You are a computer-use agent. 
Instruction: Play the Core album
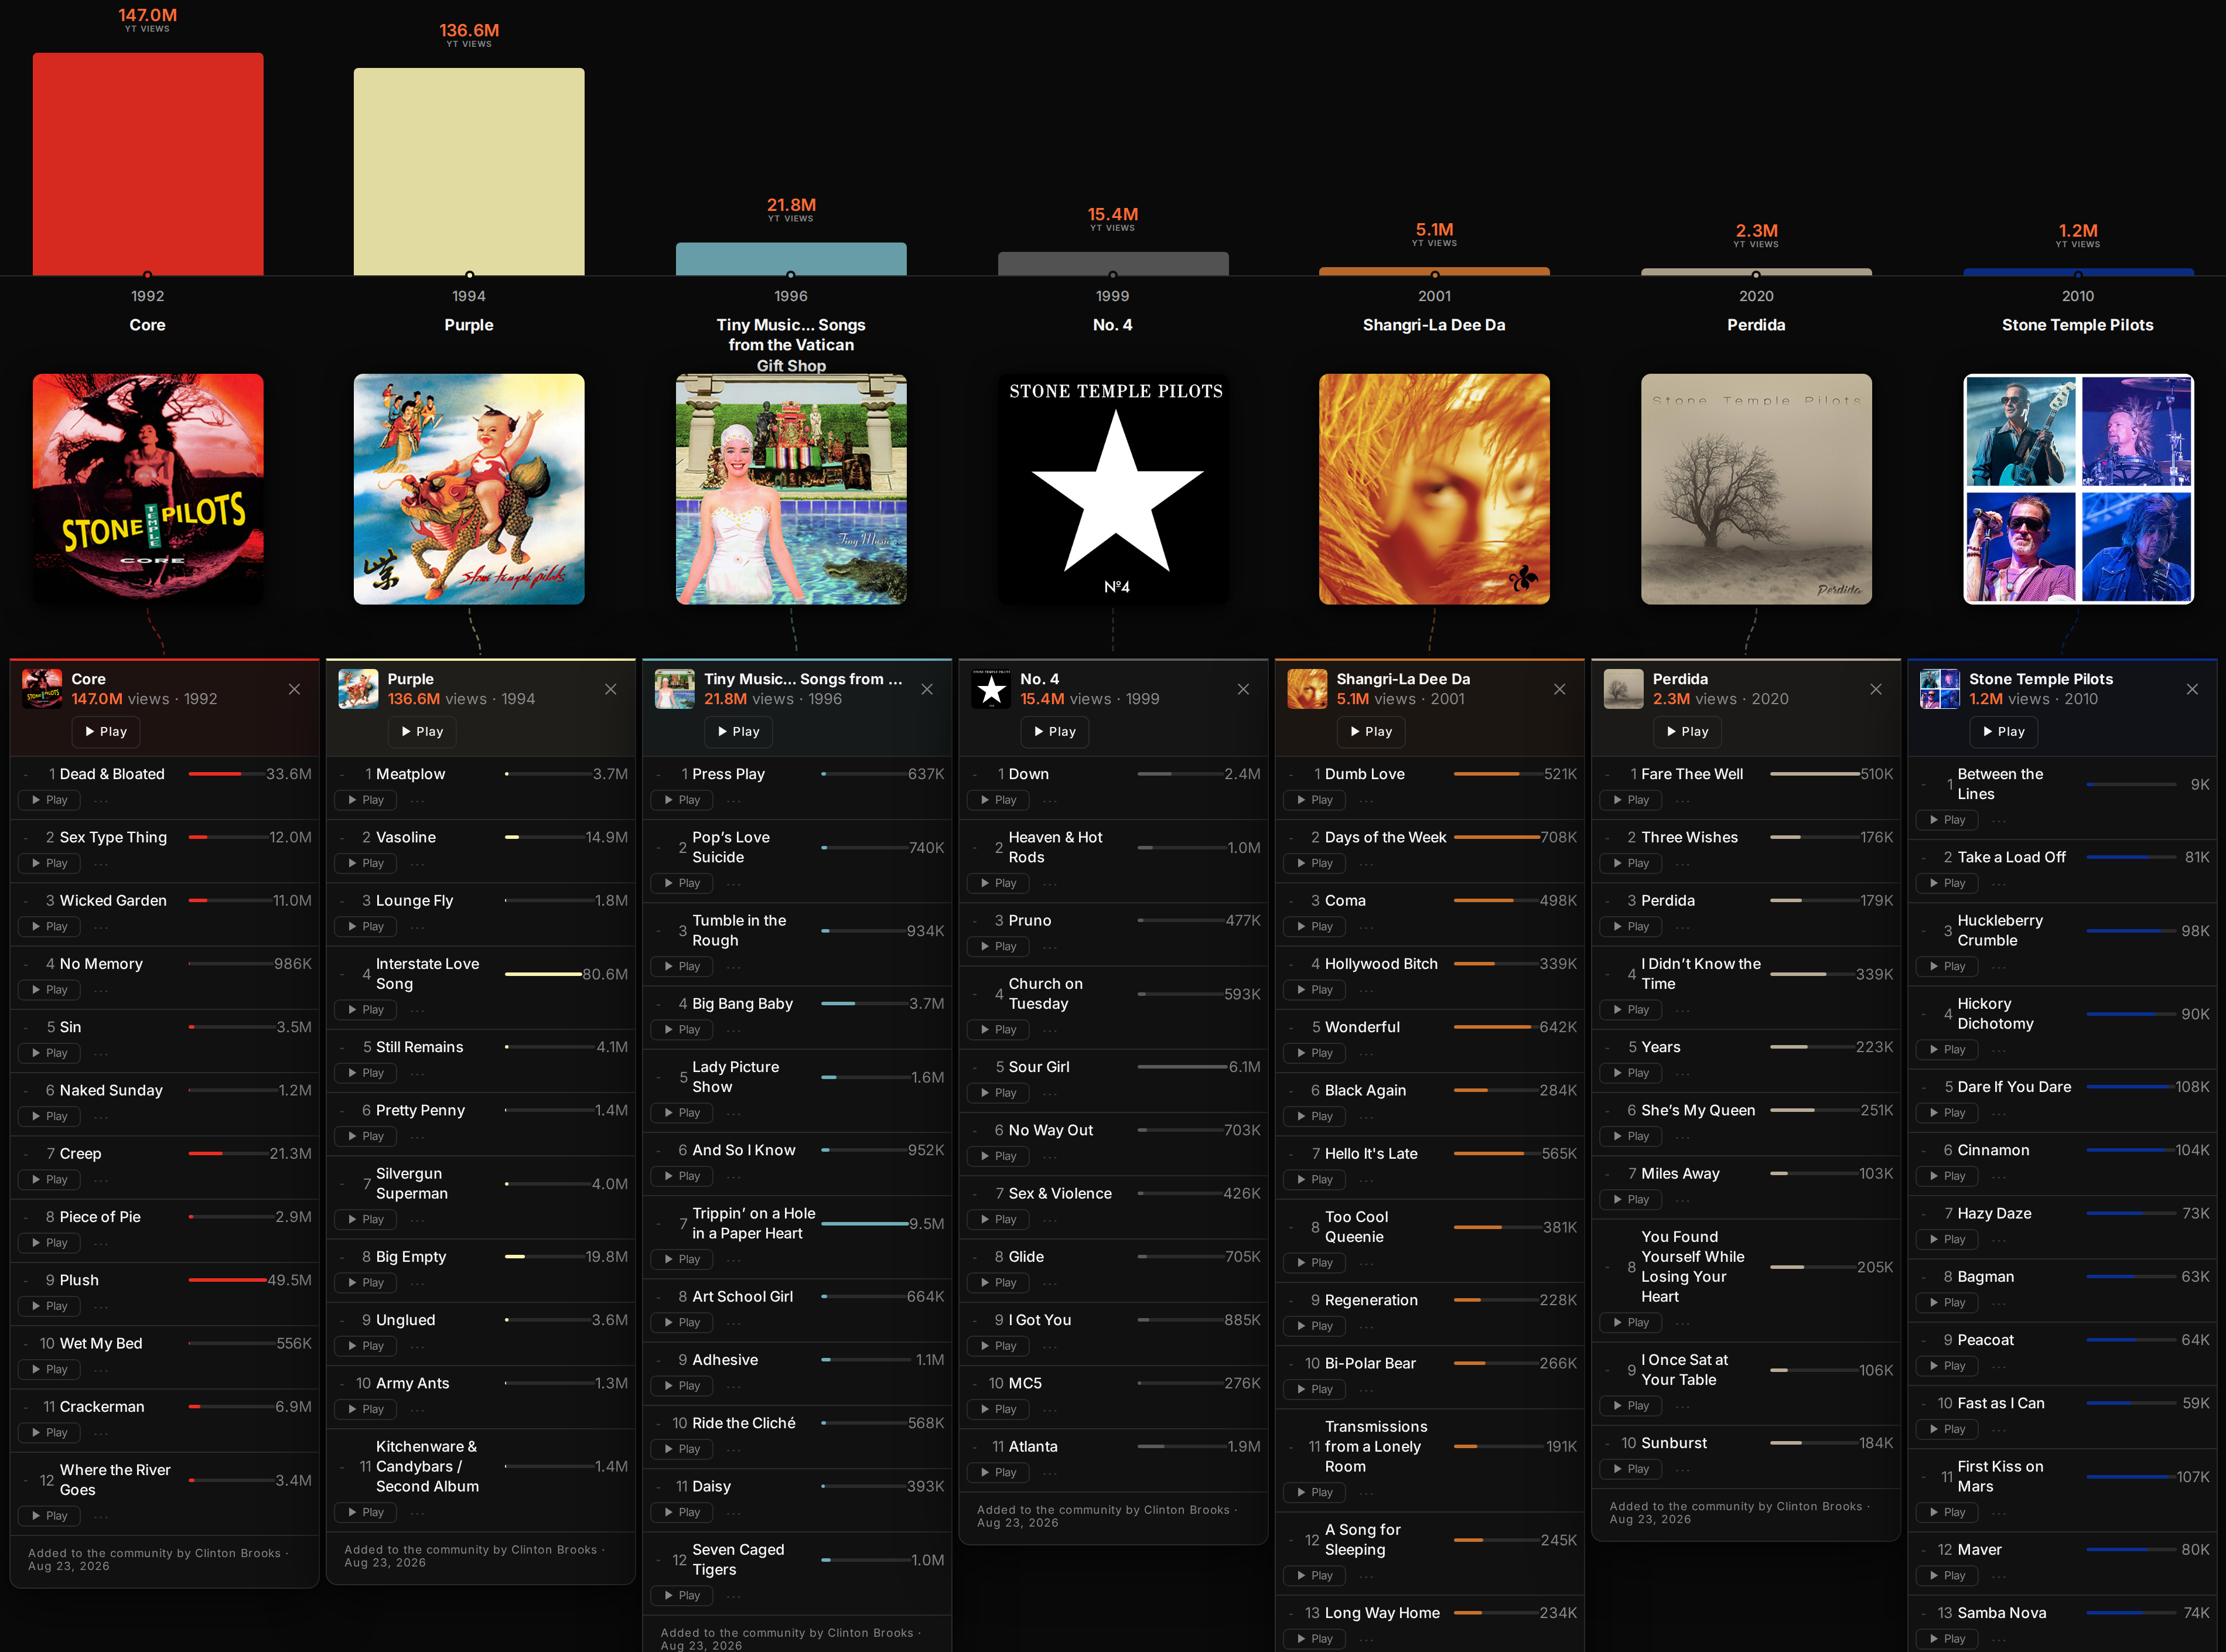click(x=106, y=732)
